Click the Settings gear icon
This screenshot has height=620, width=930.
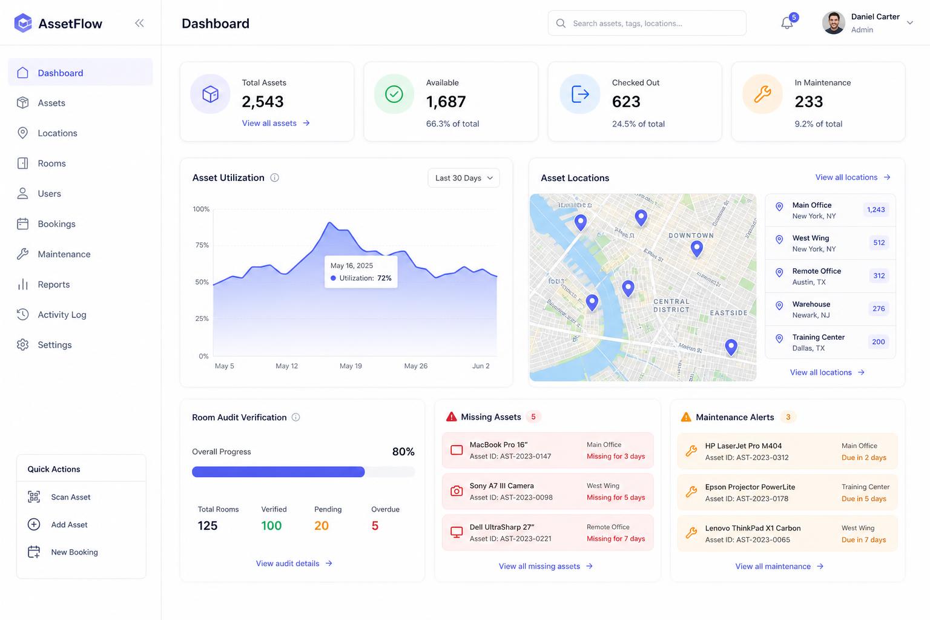coord(22,345)
